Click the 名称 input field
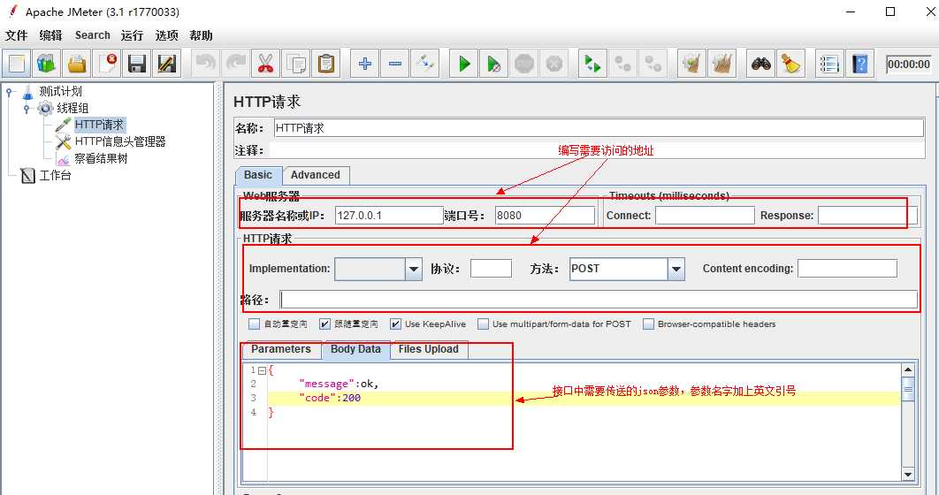Image resolution: width=939 pixels, height=495 pixels. pyautogui.click(x=599, y=128)
